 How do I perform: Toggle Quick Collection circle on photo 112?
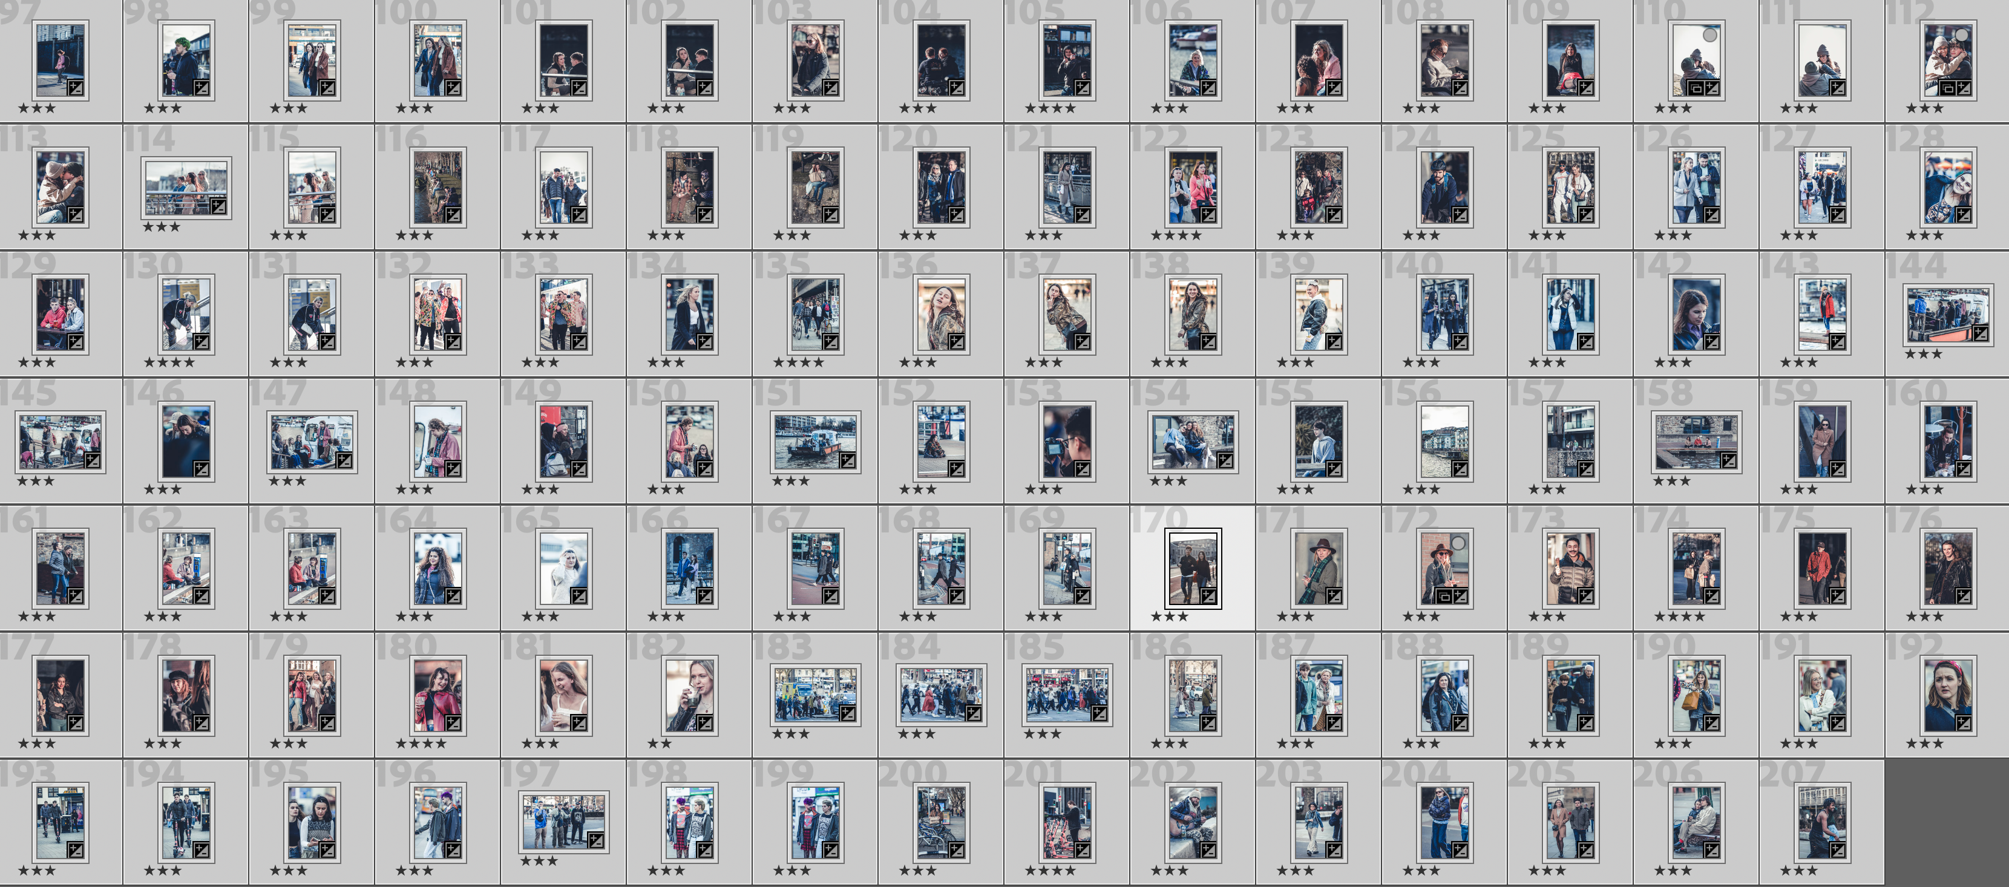(1961, 35)
